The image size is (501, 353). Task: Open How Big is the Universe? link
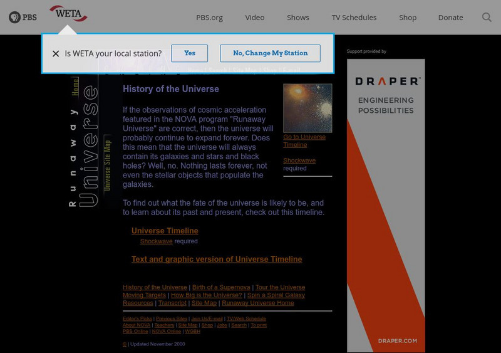point(207,295)
